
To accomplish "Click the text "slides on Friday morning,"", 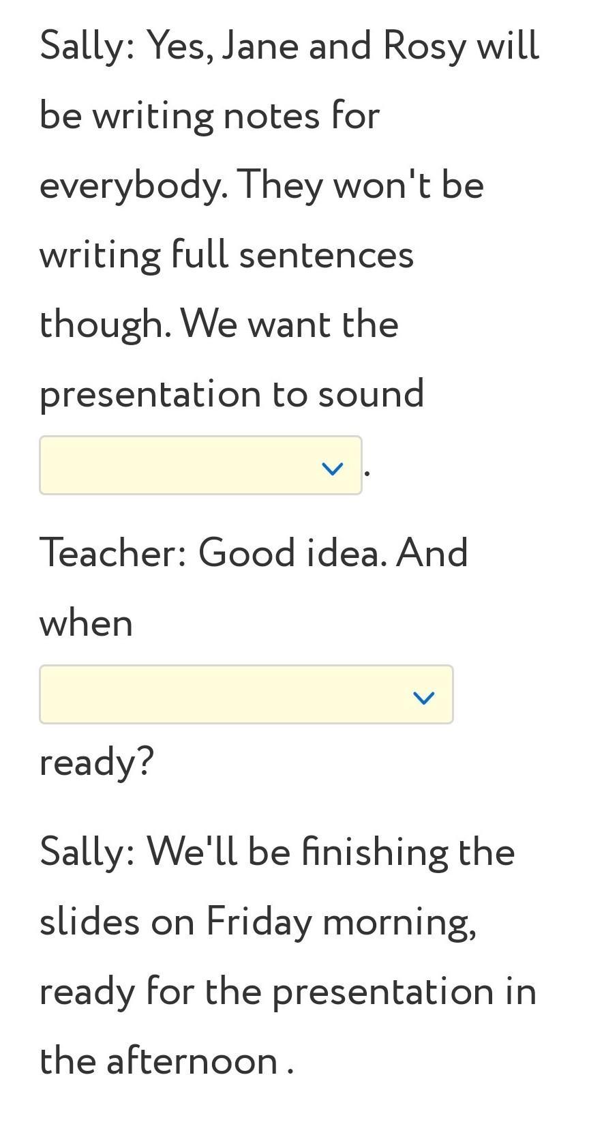I will (x=258, y=922).
